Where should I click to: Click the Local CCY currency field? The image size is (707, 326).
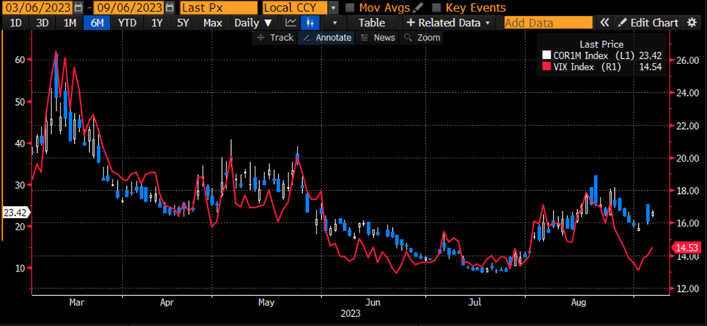[295, 8]
